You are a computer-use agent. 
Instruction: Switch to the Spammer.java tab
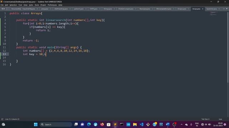pos(211,9)
